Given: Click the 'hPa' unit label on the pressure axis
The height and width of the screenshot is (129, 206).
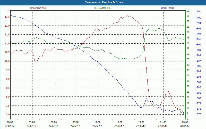Looking at the screenshot, I should 199,12.
